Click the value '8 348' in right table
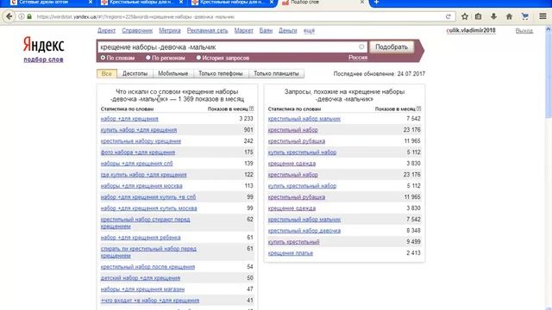The width and height of the screenshot is (552, 310). click(x=413, y=231)
